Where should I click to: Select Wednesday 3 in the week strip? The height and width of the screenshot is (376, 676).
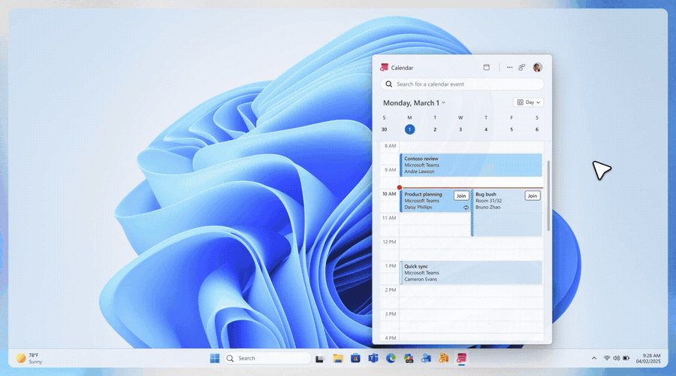(460, 129)
